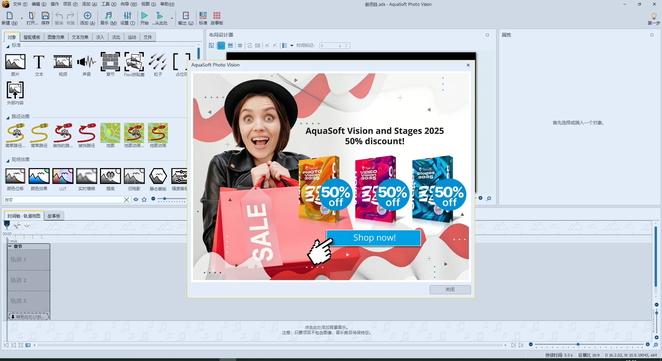Click the Shop now! button in the ad

click(x=374, y=238)
